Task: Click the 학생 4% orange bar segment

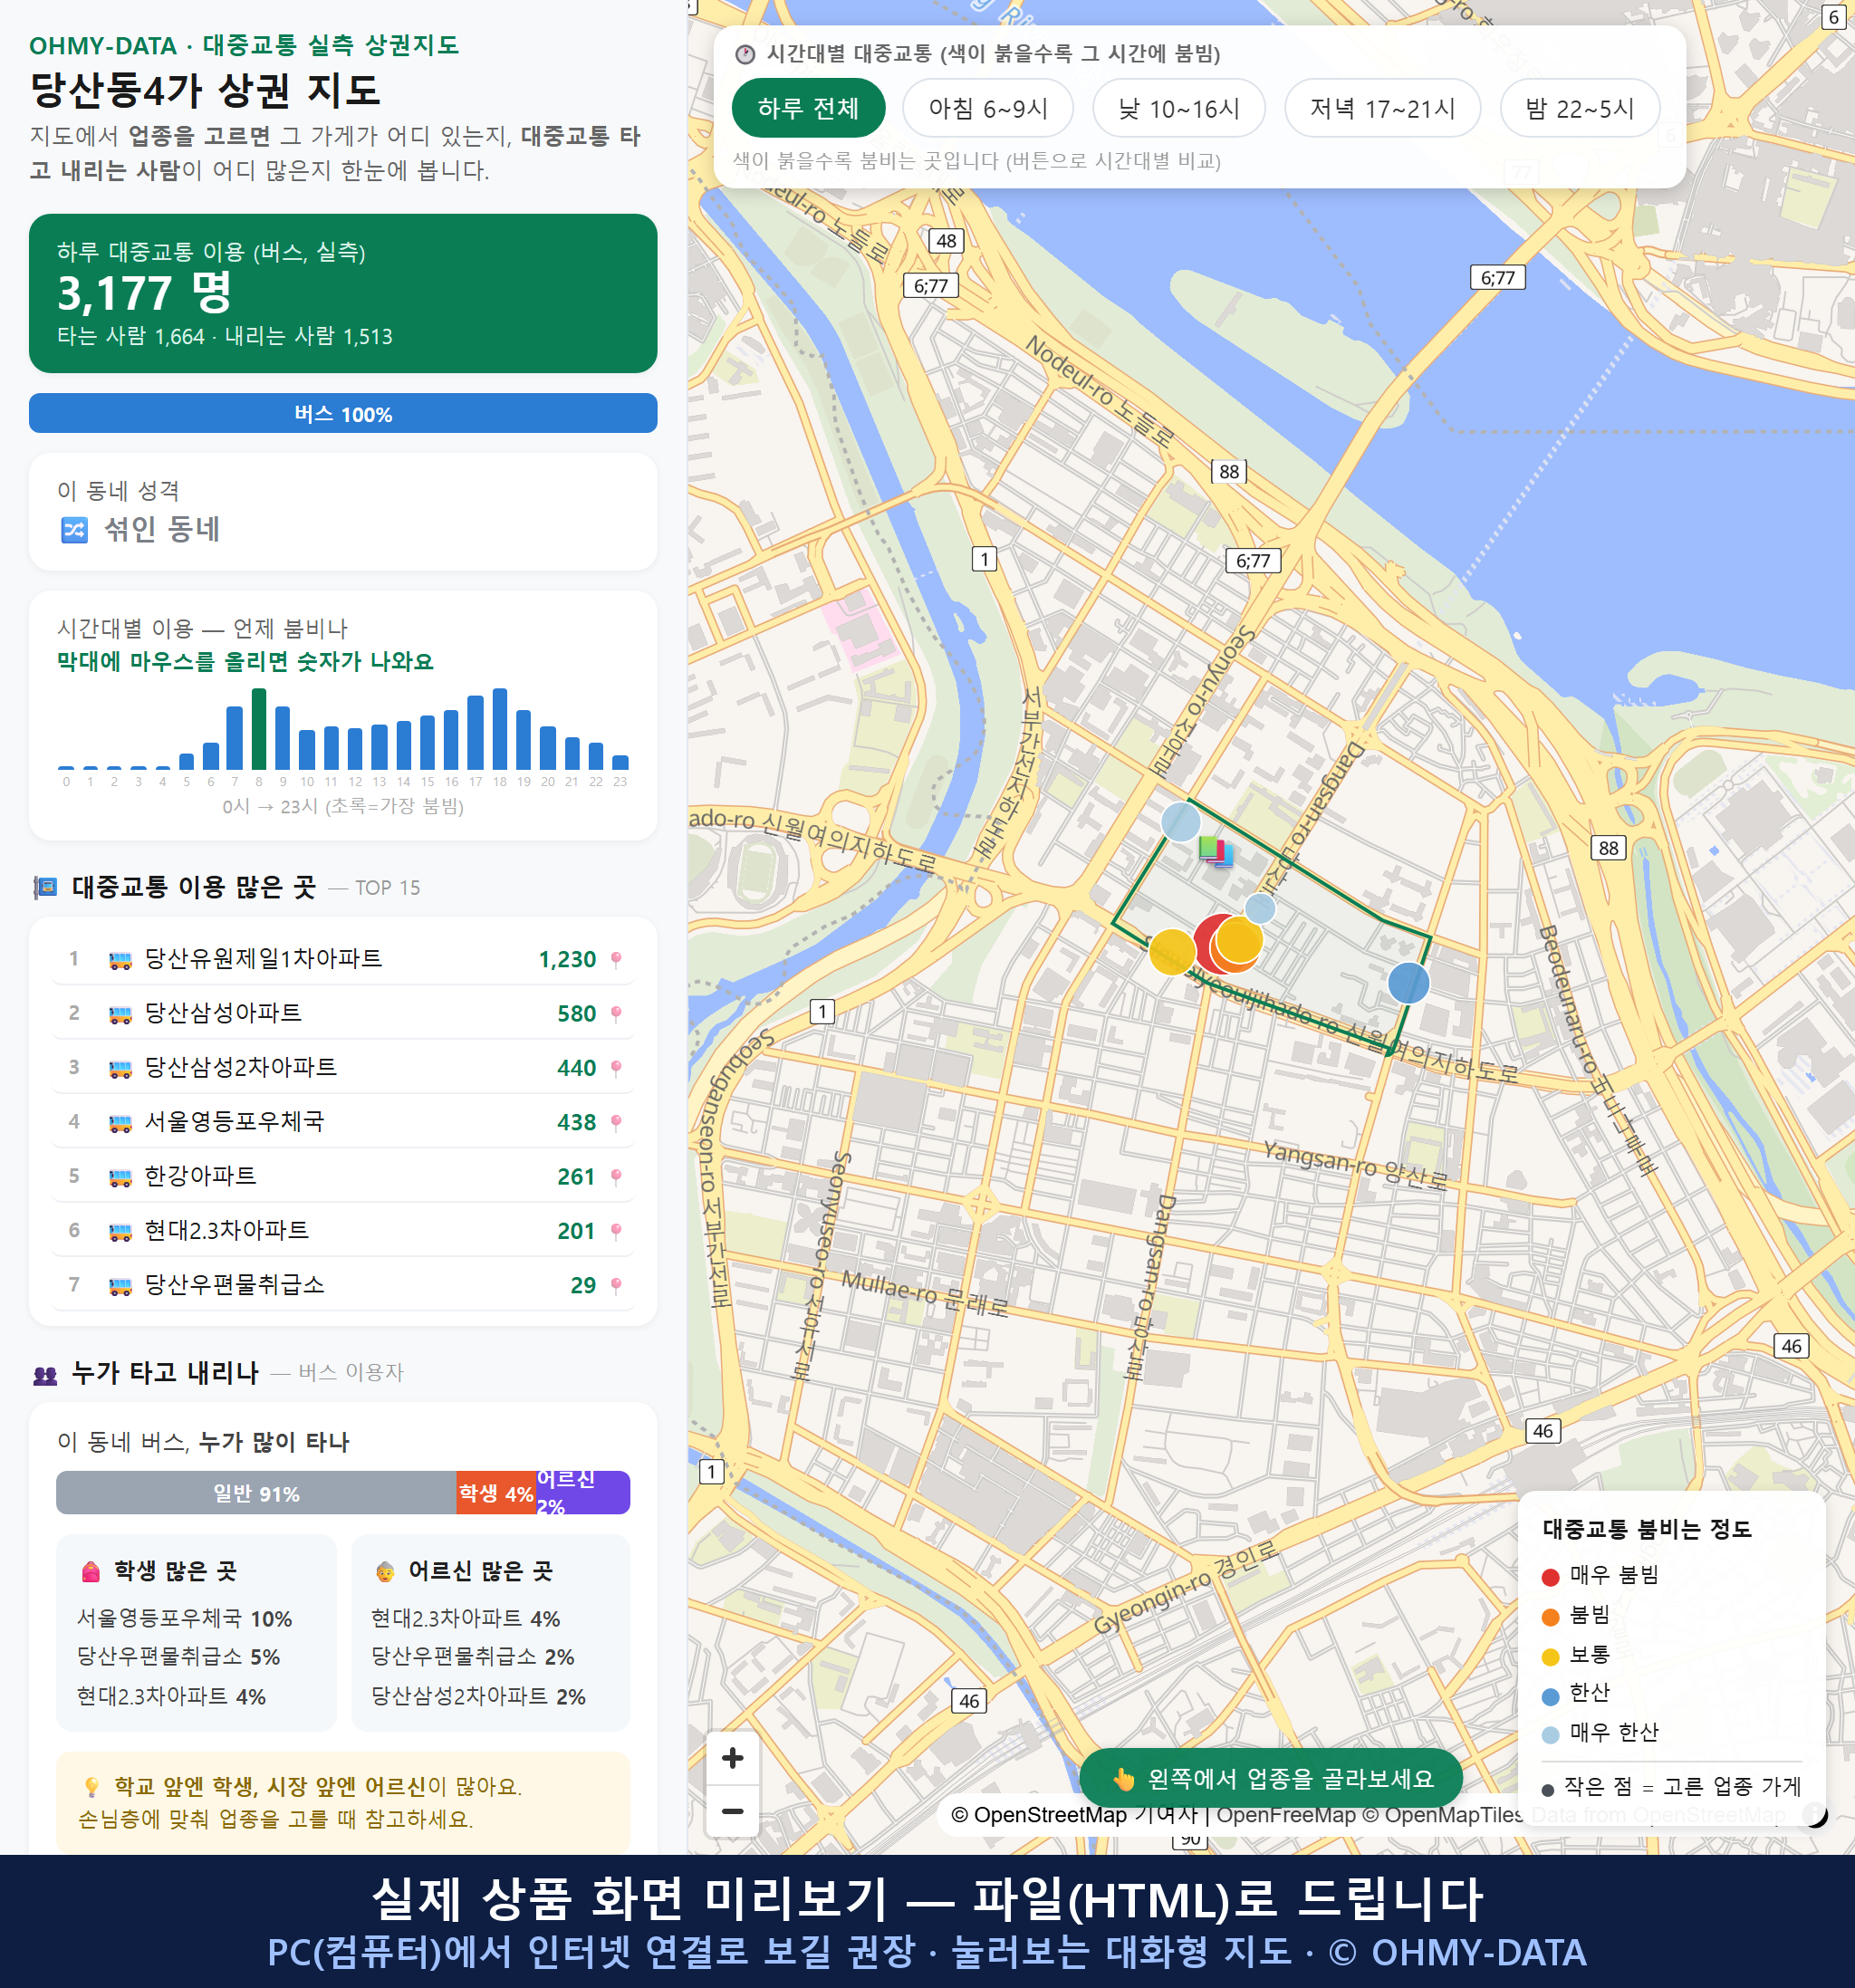Action: pos(496,1493)
